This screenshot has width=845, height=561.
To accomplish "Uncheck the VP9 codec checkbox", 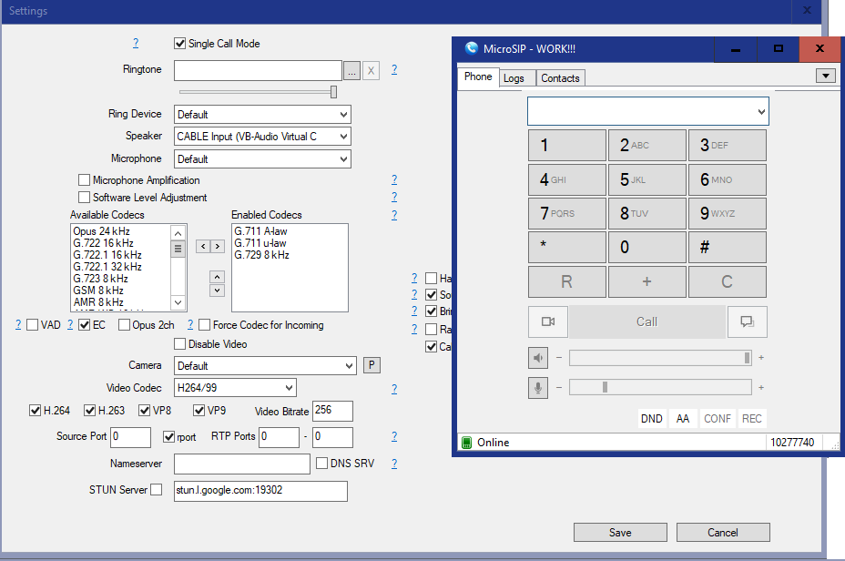I will coord(199,411).
